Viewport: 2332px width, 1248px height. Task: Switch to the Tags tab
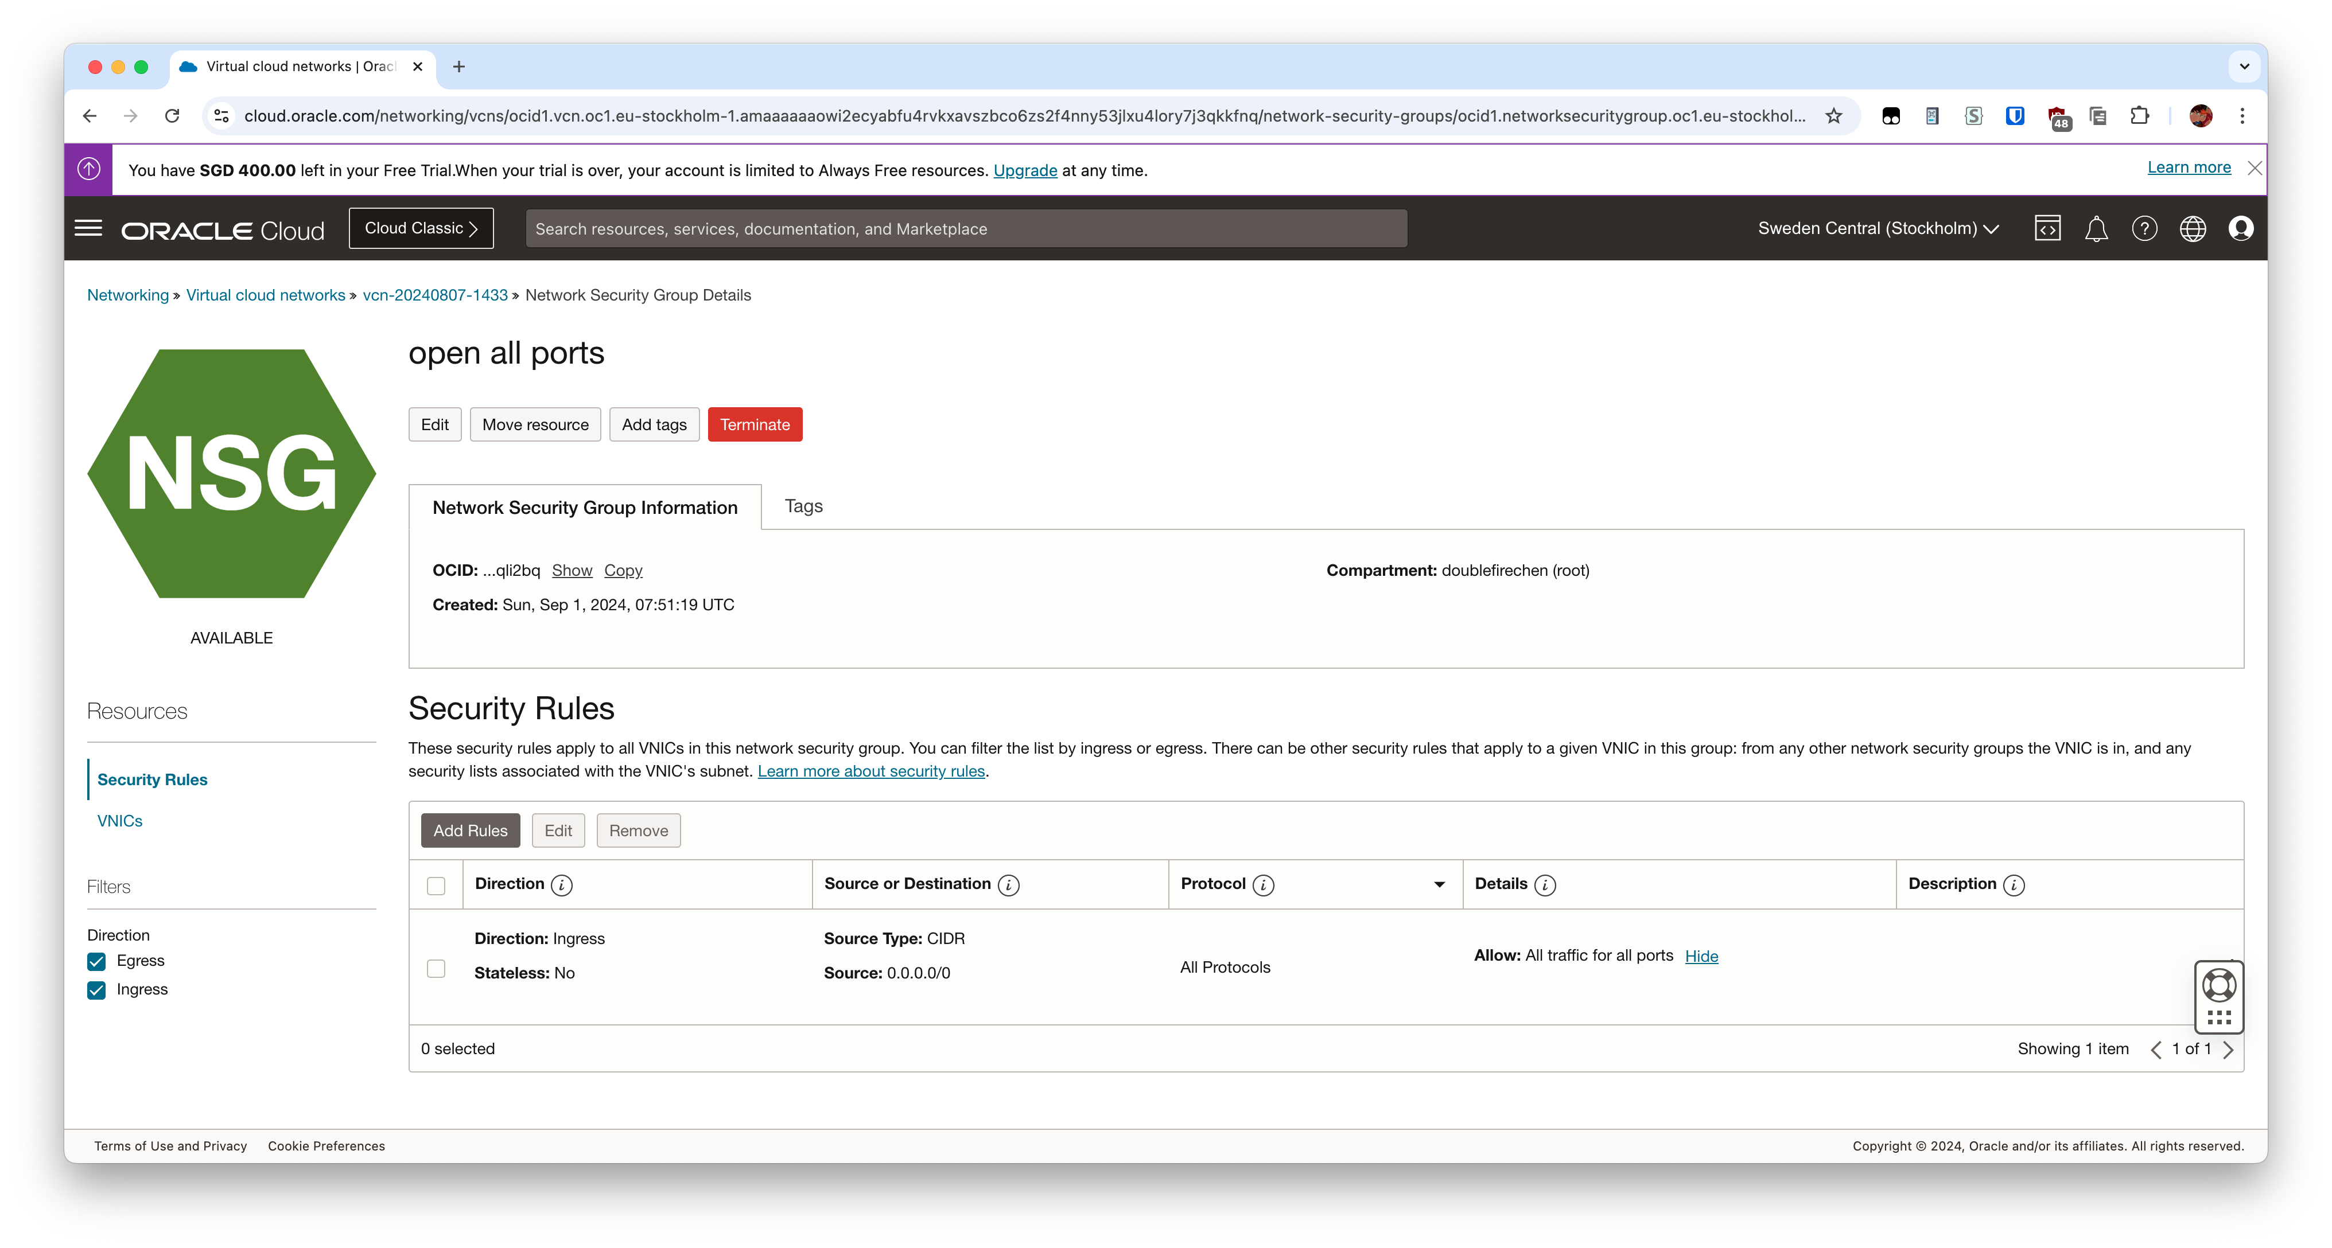(803, 506)
